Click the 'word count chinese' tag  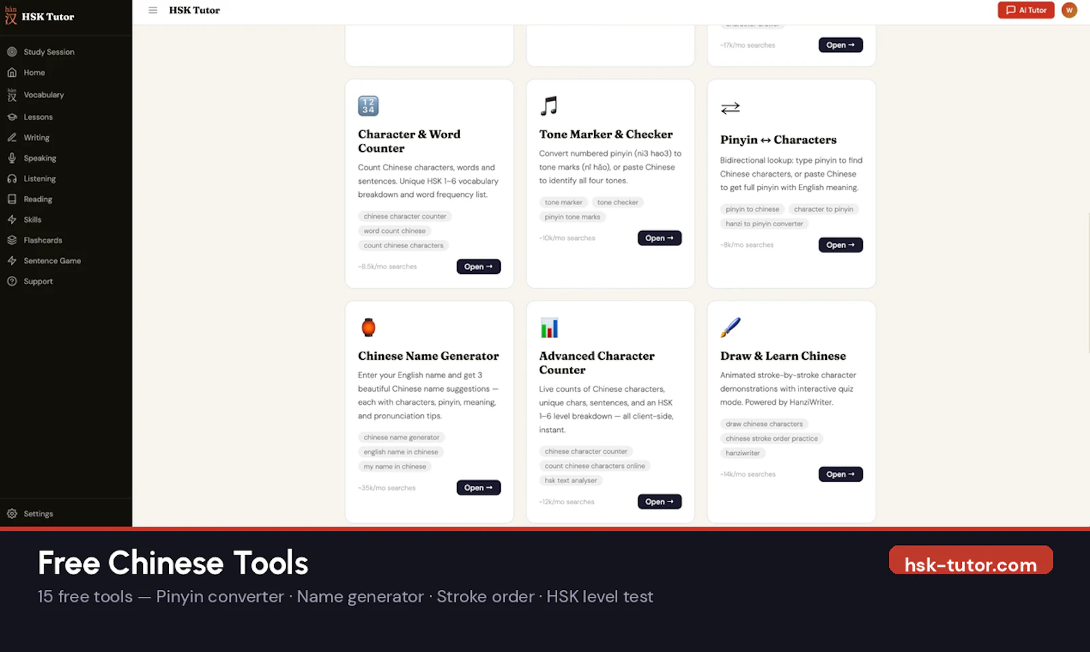(394, 231)
